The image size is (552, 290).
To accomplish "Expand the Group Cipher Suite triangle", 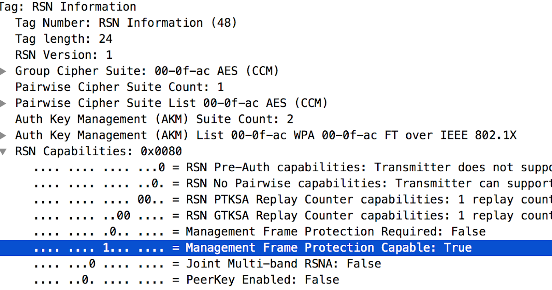I will pyautogui.click(x=3, y=71).
